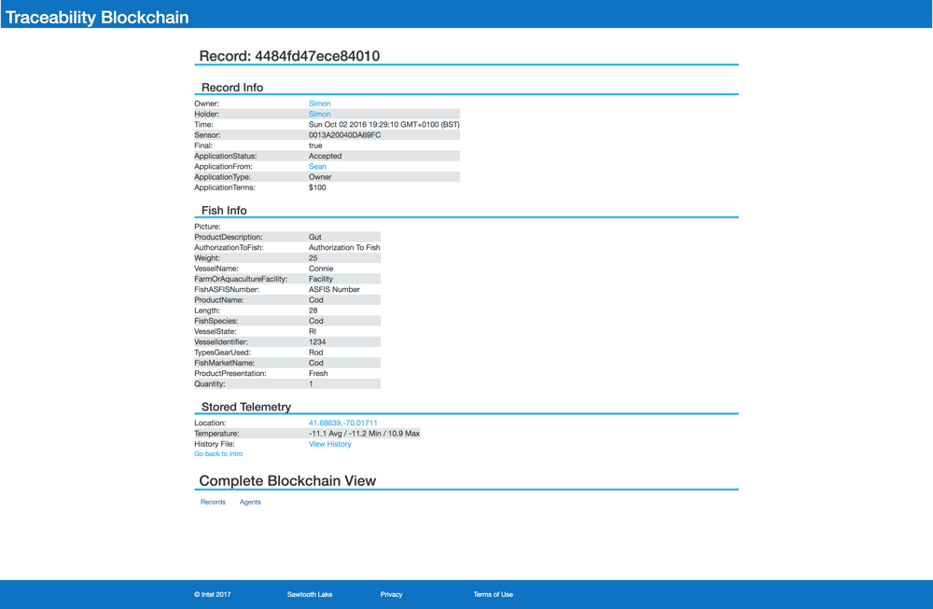This screenshot has height=609, width=933.
Task: Click the FishSpecies value Cod
Action: pos(316,321)
